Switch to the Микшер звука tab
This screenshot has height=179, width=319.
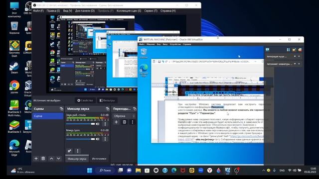click(x=77, y=159)
